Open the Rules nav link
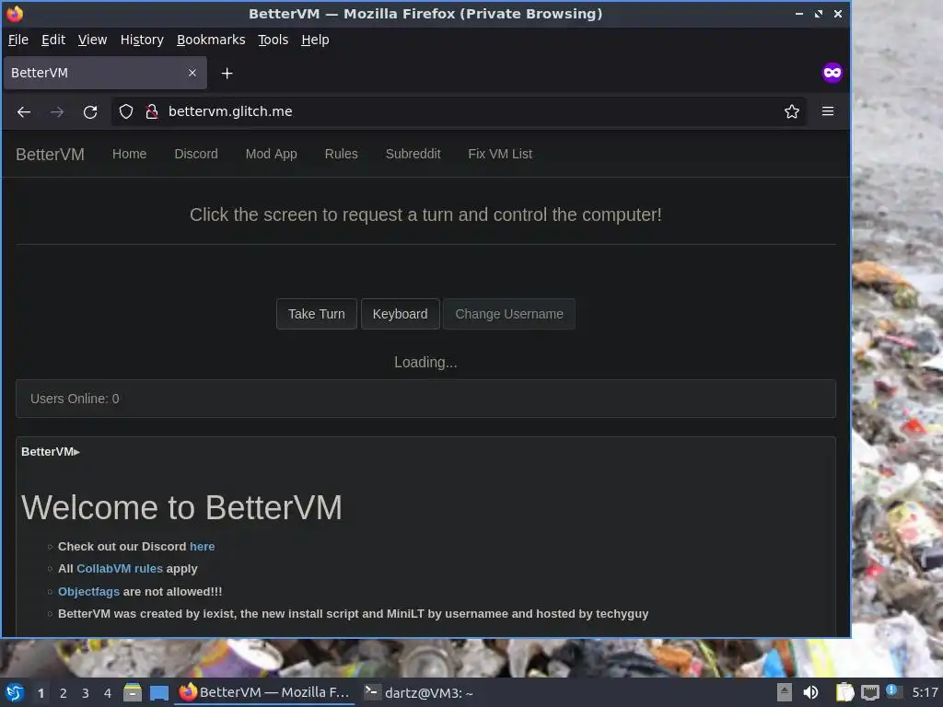The width and height of the screenshot is (943, 707). point(341,154)
